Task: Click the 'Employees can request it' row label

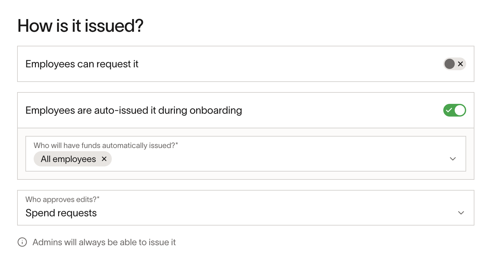Action: [82, 64]
